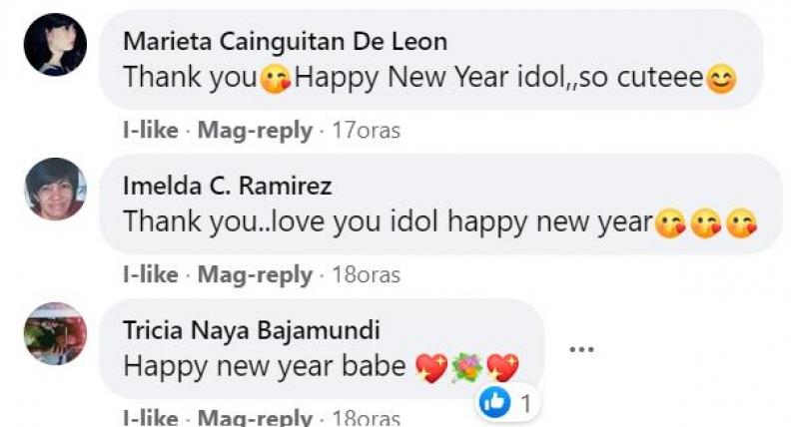
Task: Click Tricia Naya Bajamundi's avatar
Action: [55, 334]
